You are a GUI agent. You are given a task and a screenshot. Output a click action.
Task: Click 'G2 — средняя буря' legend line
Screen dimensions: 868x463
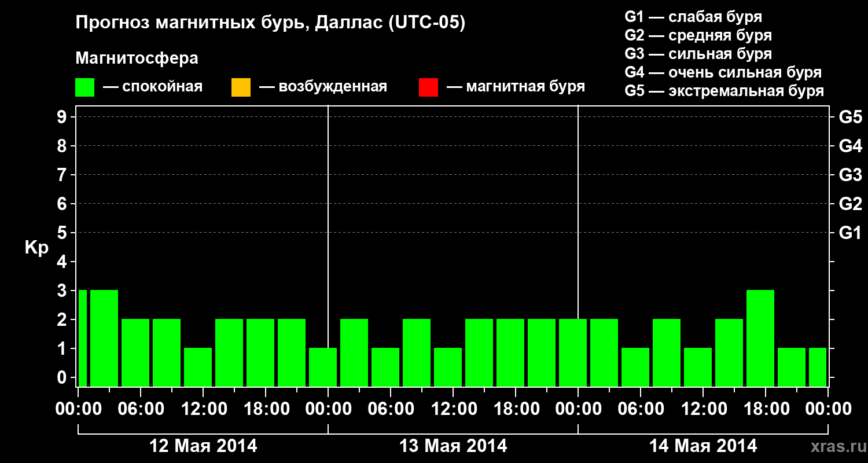click(x=698, y=35)
